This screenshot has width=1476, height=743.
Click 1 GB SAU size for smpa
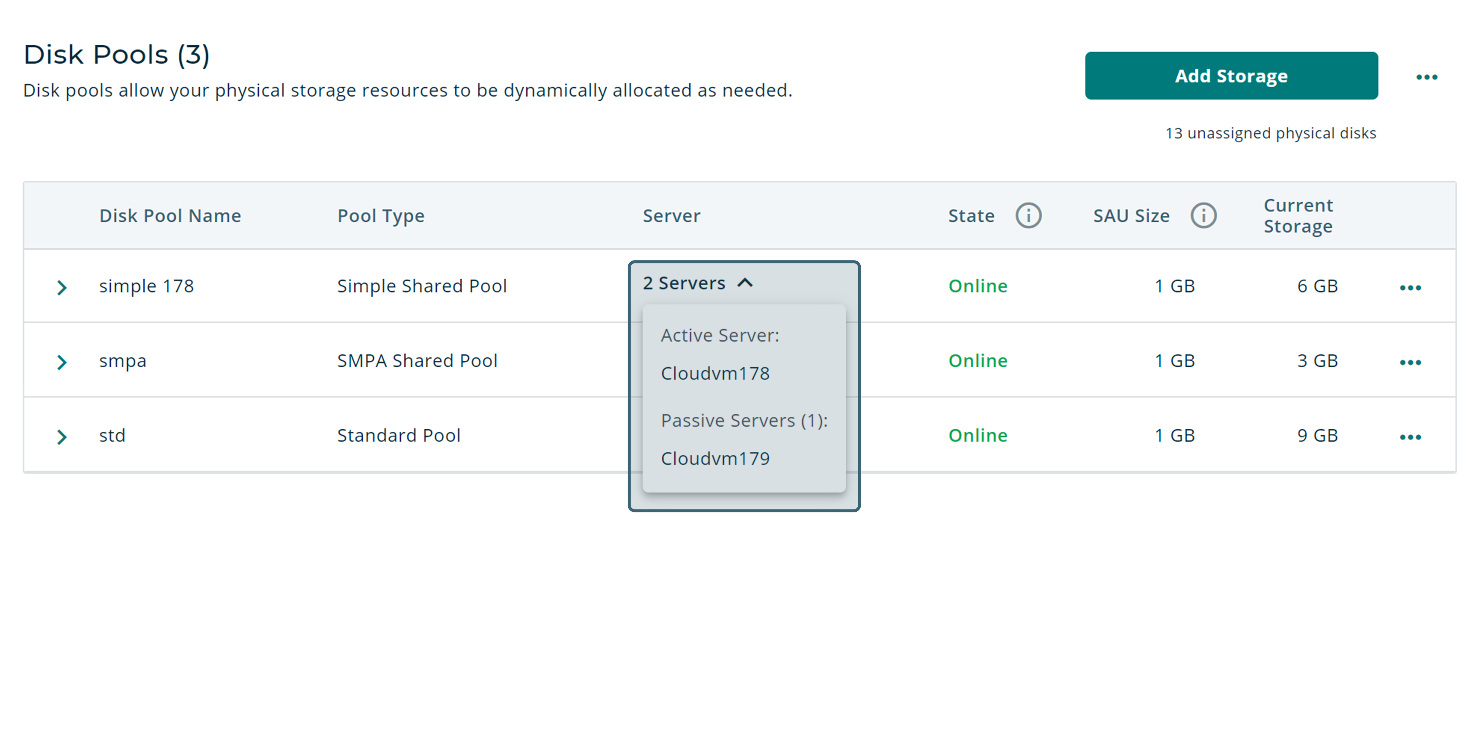click(1174, 361)
